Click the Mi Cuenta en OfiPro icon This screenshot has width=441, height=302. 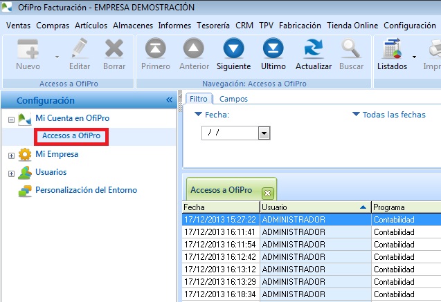tap(24, 119)
